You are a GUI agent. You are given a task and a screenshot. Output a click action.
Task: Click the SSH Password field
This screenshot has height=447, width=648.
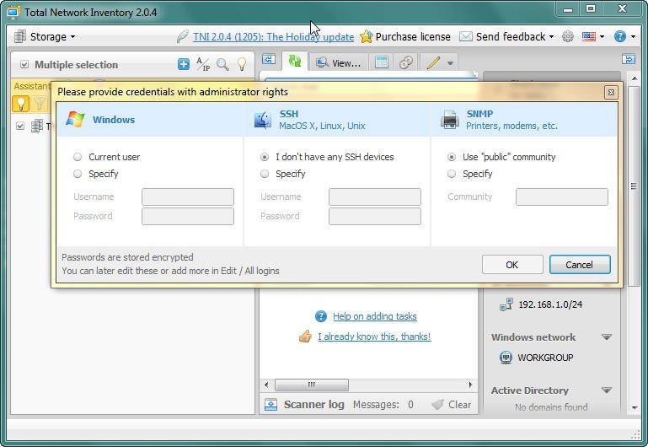375,216
